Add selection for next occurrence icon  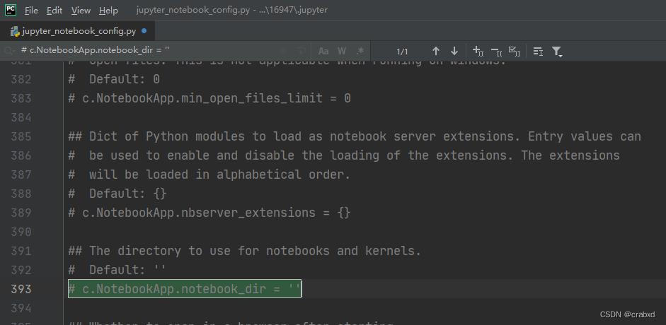[478, 52]
